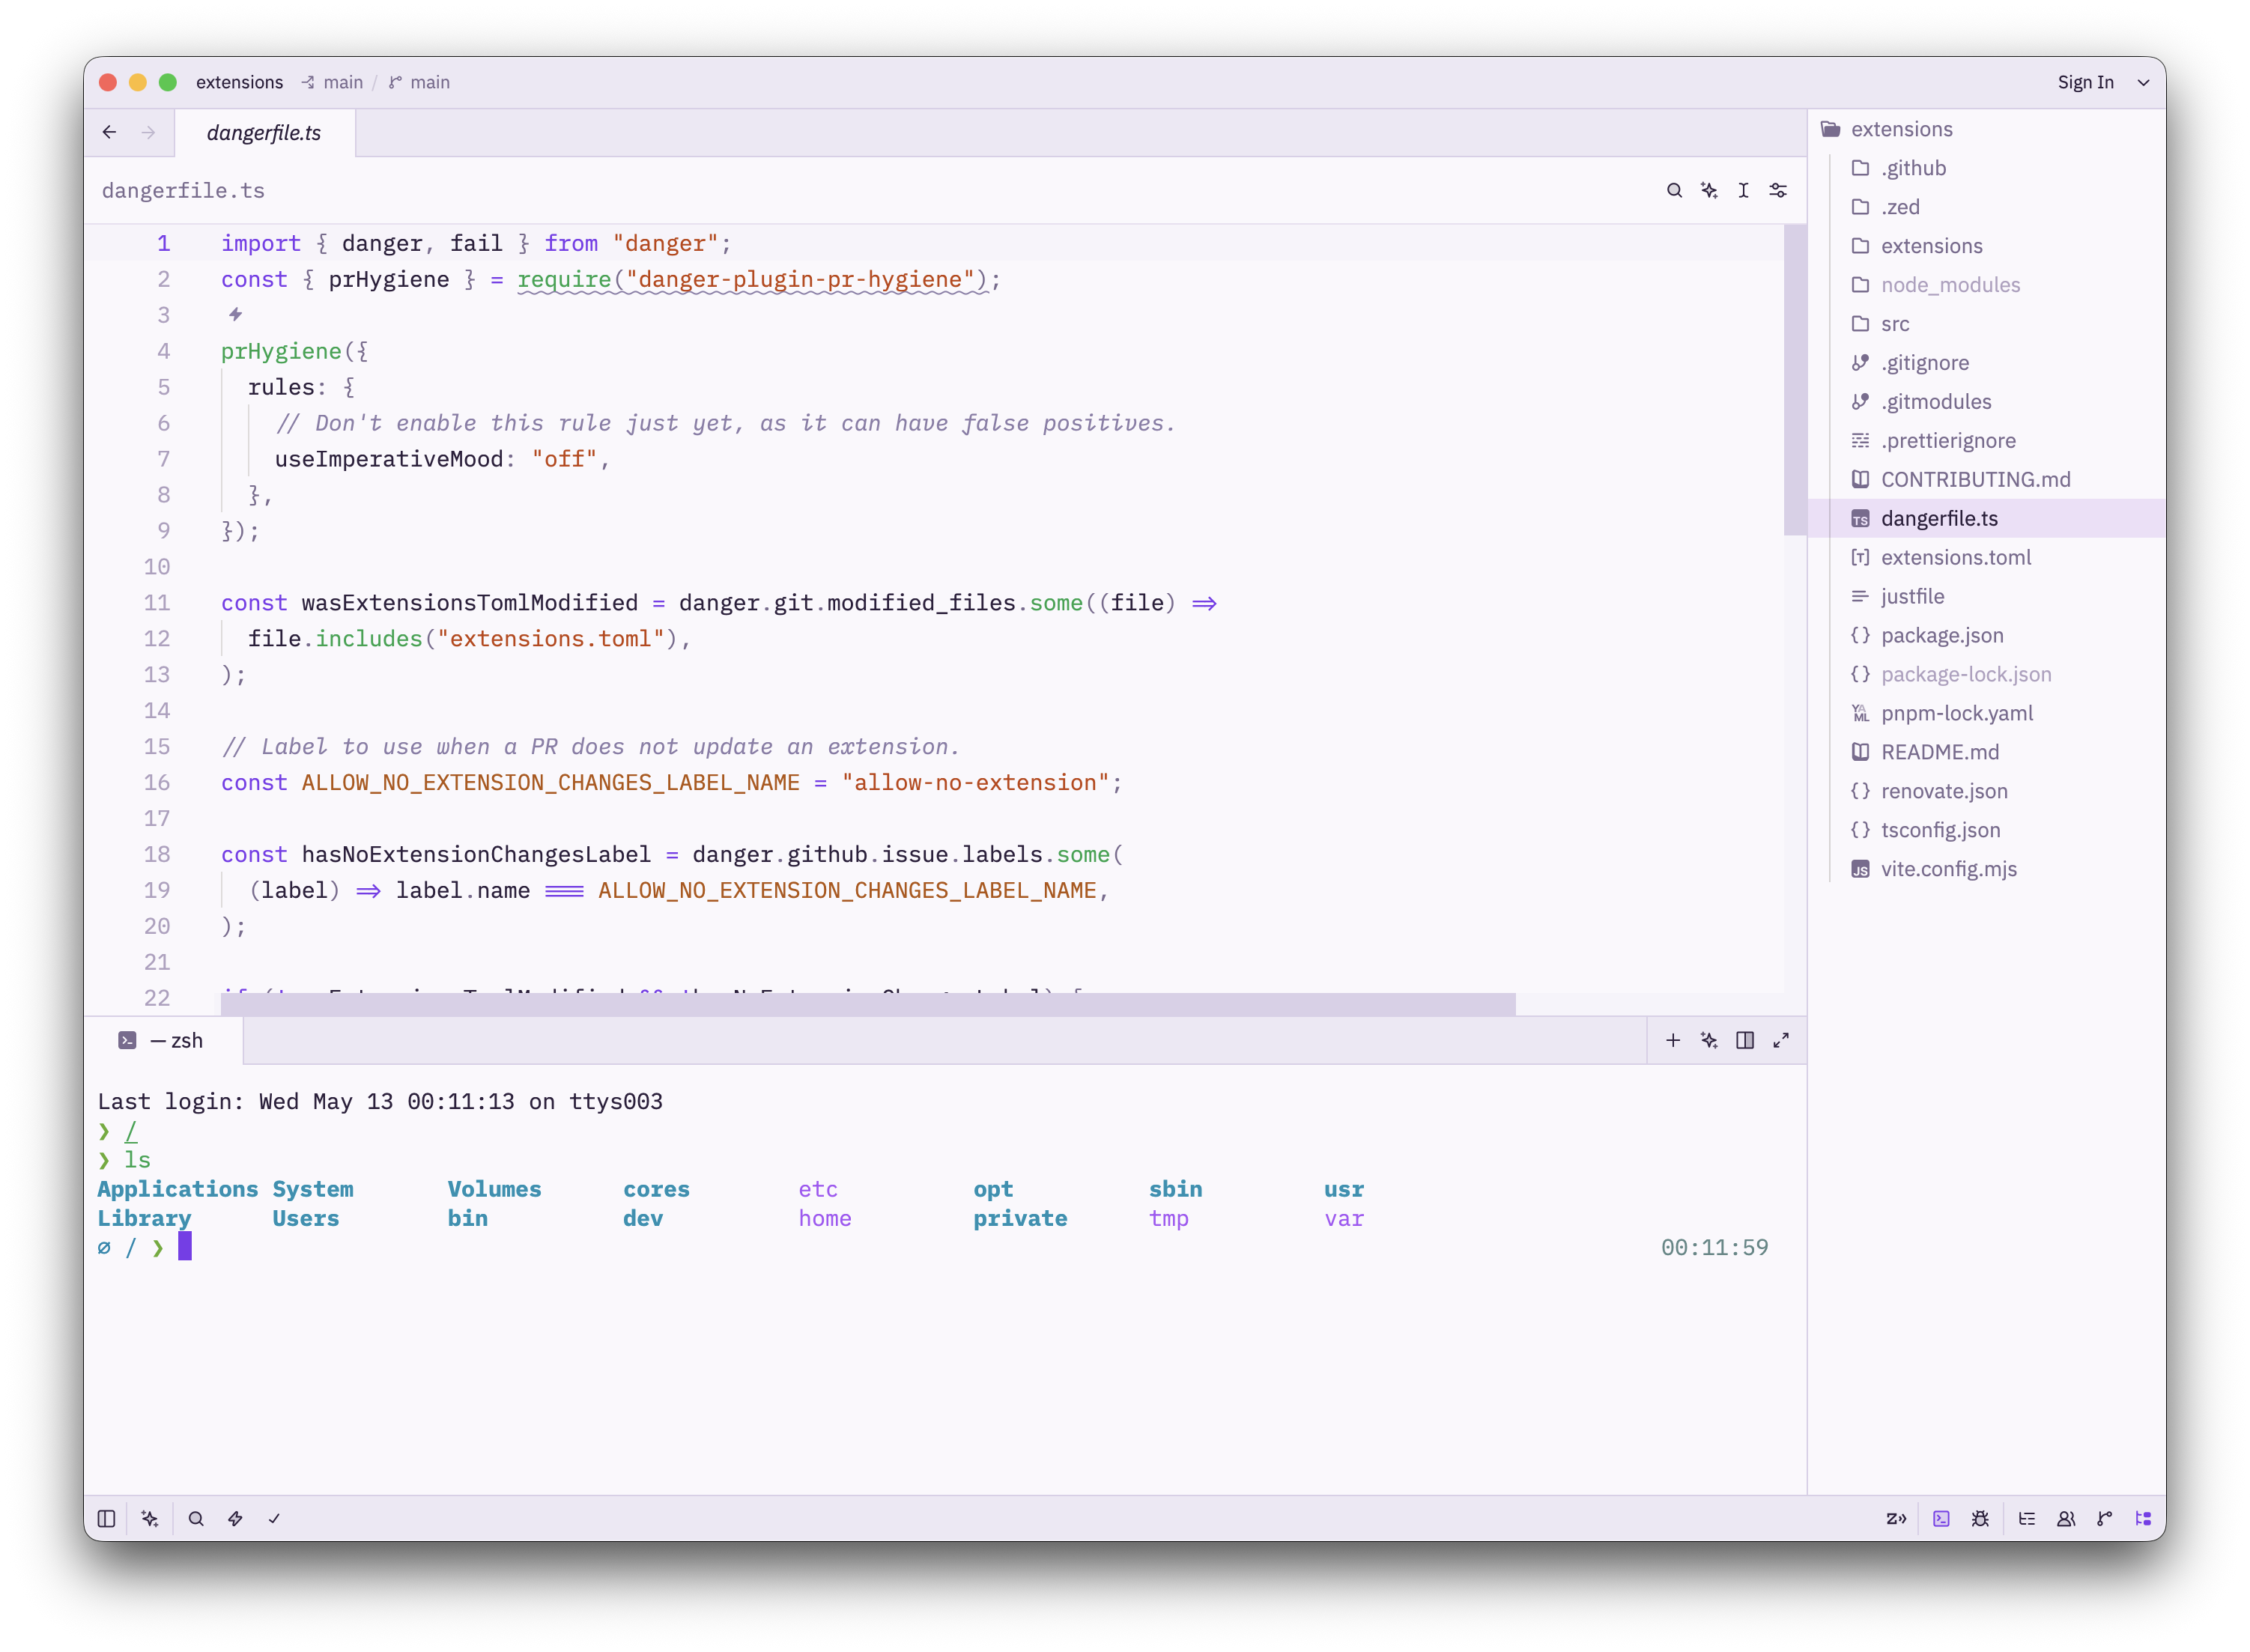Split the terminal pane
Image resolution: width=2250 pixels, height=1652 pixels.
tap(1745, 1040)
